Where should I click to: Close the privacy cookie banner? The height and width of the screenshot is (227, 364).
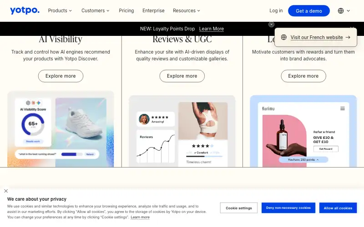[x=6, y=191]
